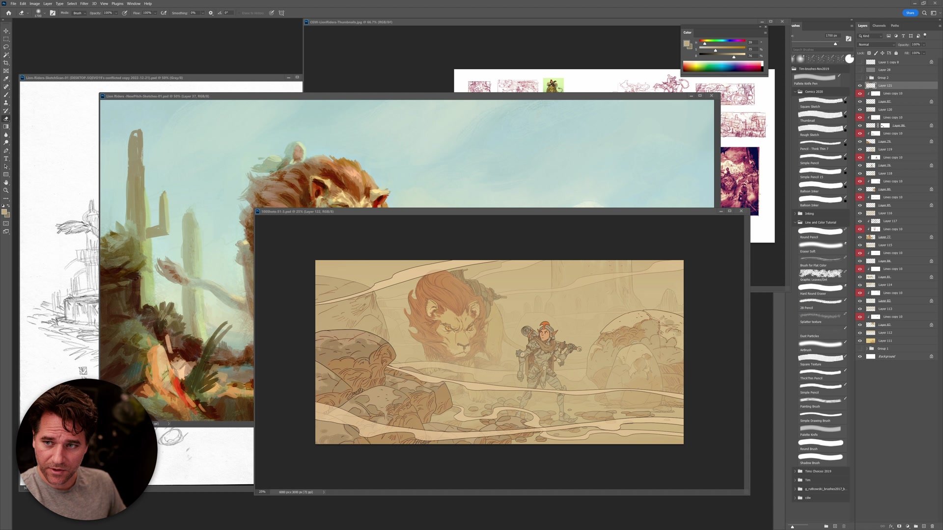Image resolution: width=943 pixels, height=530 pixels.
Task: Toggle visibility of Layer 111
Action: tap(860, 341)
